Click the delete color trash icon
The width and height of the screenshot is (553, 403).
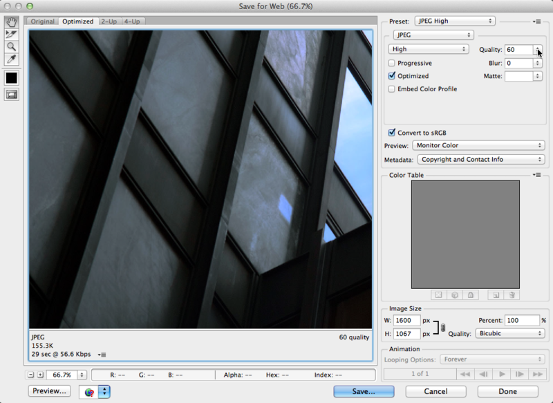512,295
